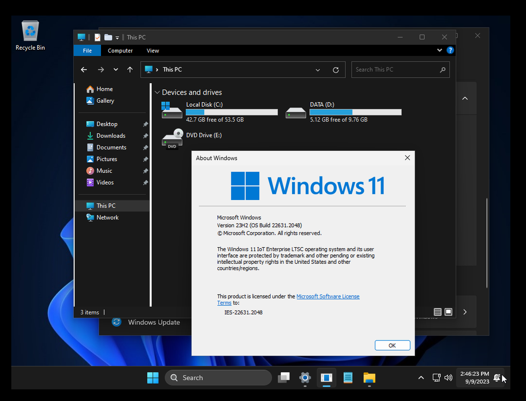526x401 pixels.
Task: Expand the ribbon with the chevron
Action: click(x=440, y=50)
